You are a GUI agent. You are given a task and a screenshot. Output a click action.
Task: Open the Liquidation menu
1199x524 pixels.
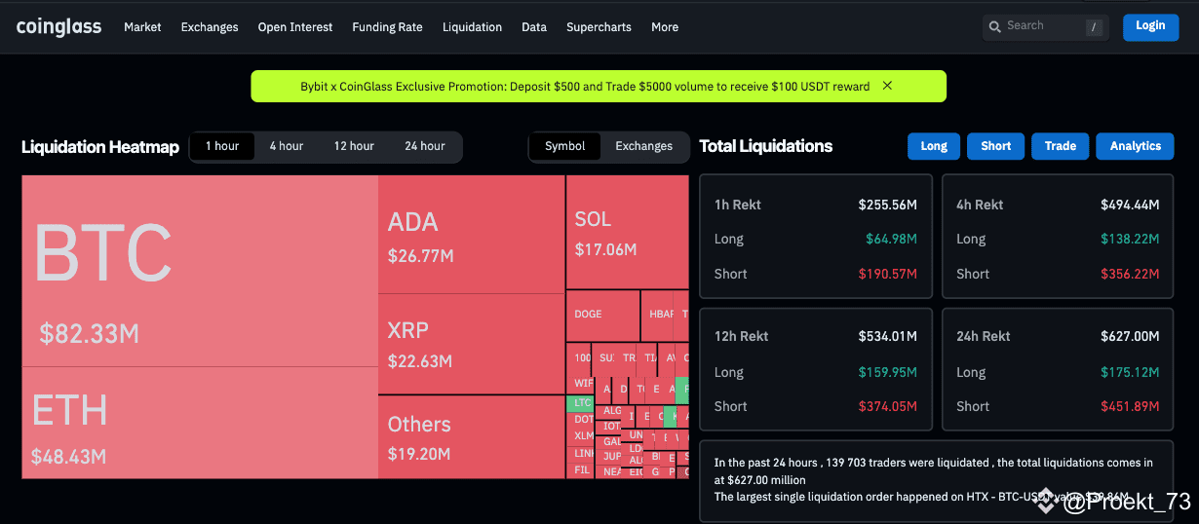472,27
